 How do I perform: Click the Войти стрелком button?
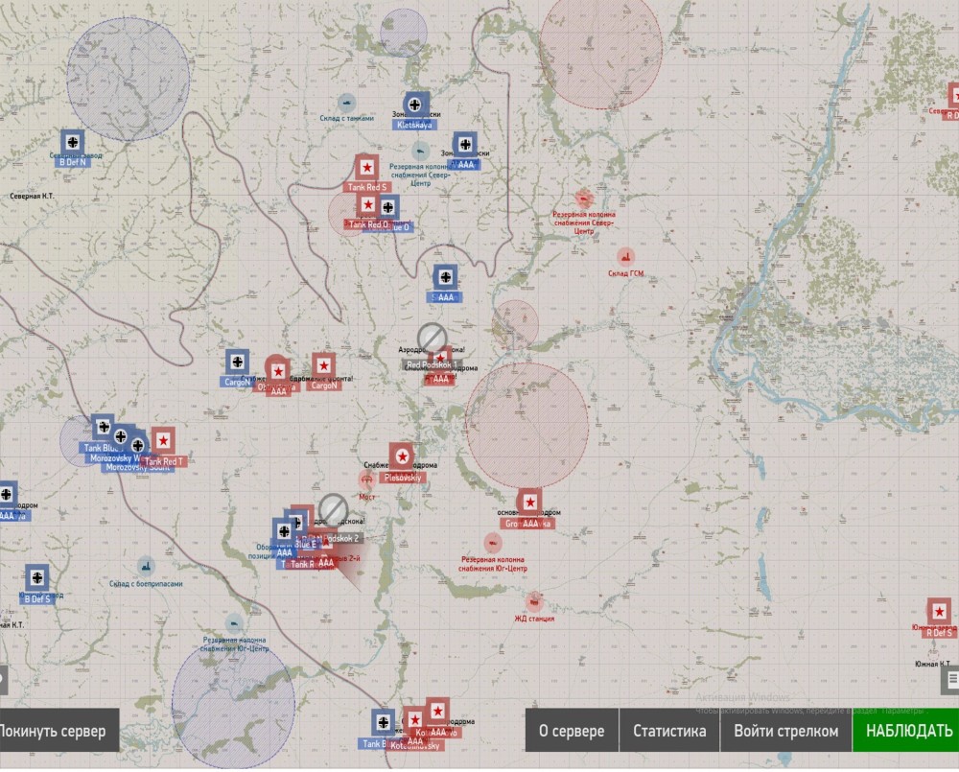pyautogui.click(x=785, y=731)
